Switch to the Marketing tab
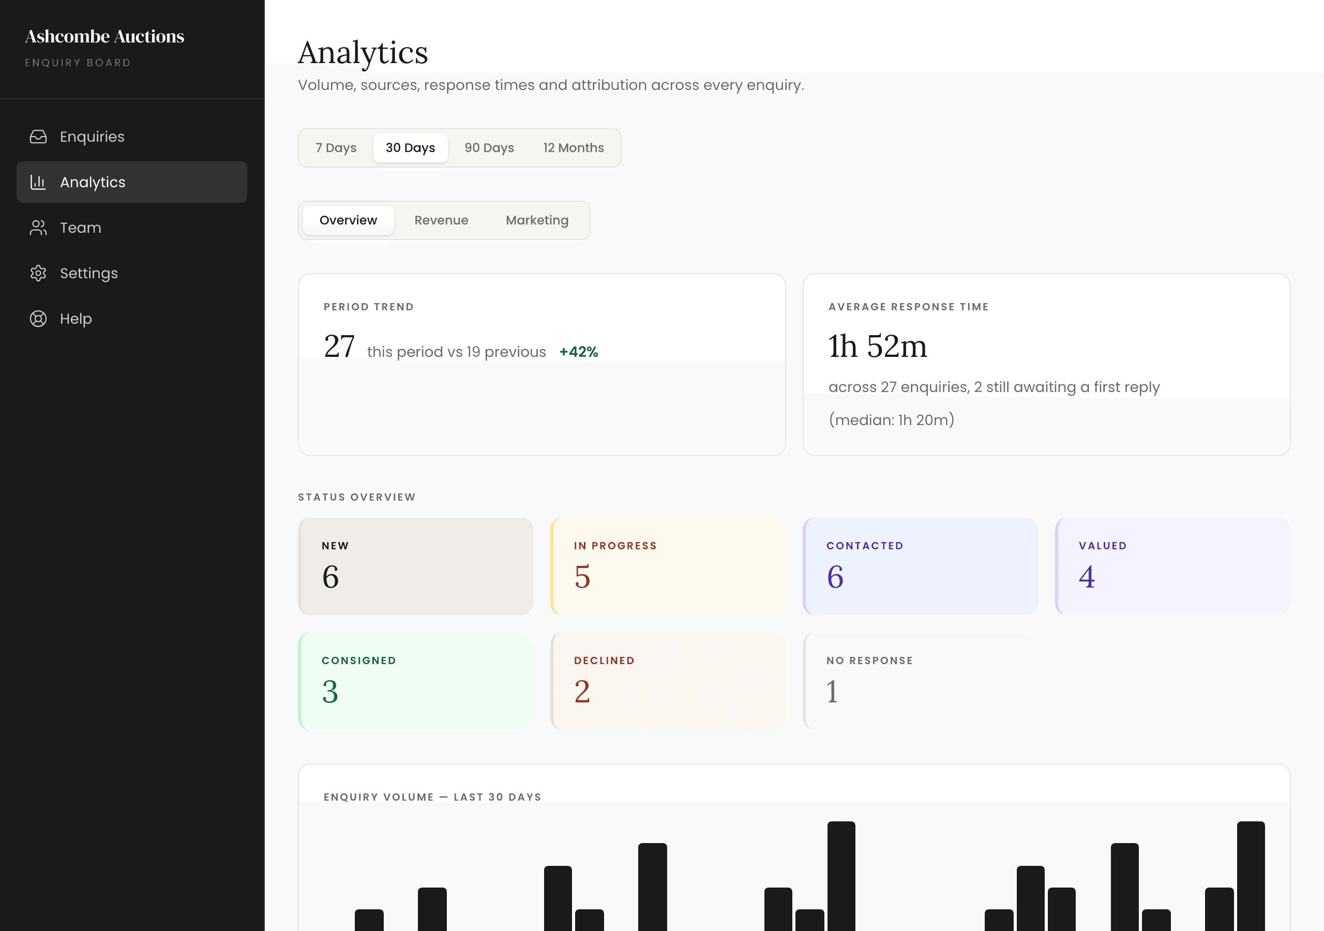Viewport: 1324px width, 931px height. coord(537,220)
